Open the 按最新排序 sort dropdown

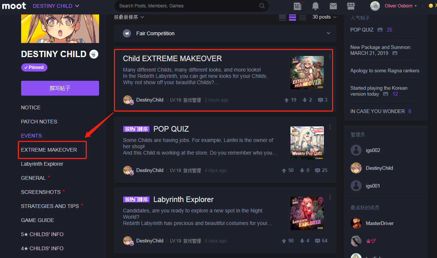pos(129,17)
